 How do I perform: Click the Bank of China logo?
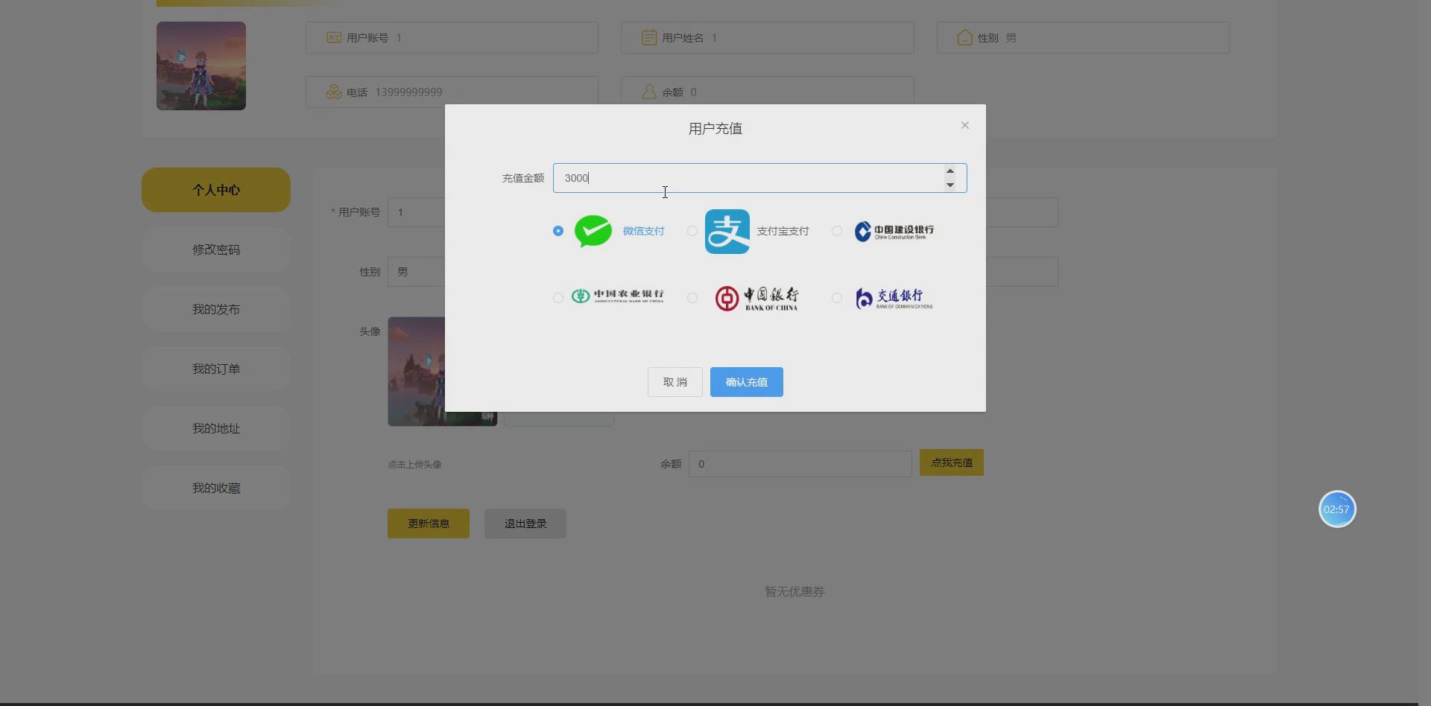(x=756, y=299)
